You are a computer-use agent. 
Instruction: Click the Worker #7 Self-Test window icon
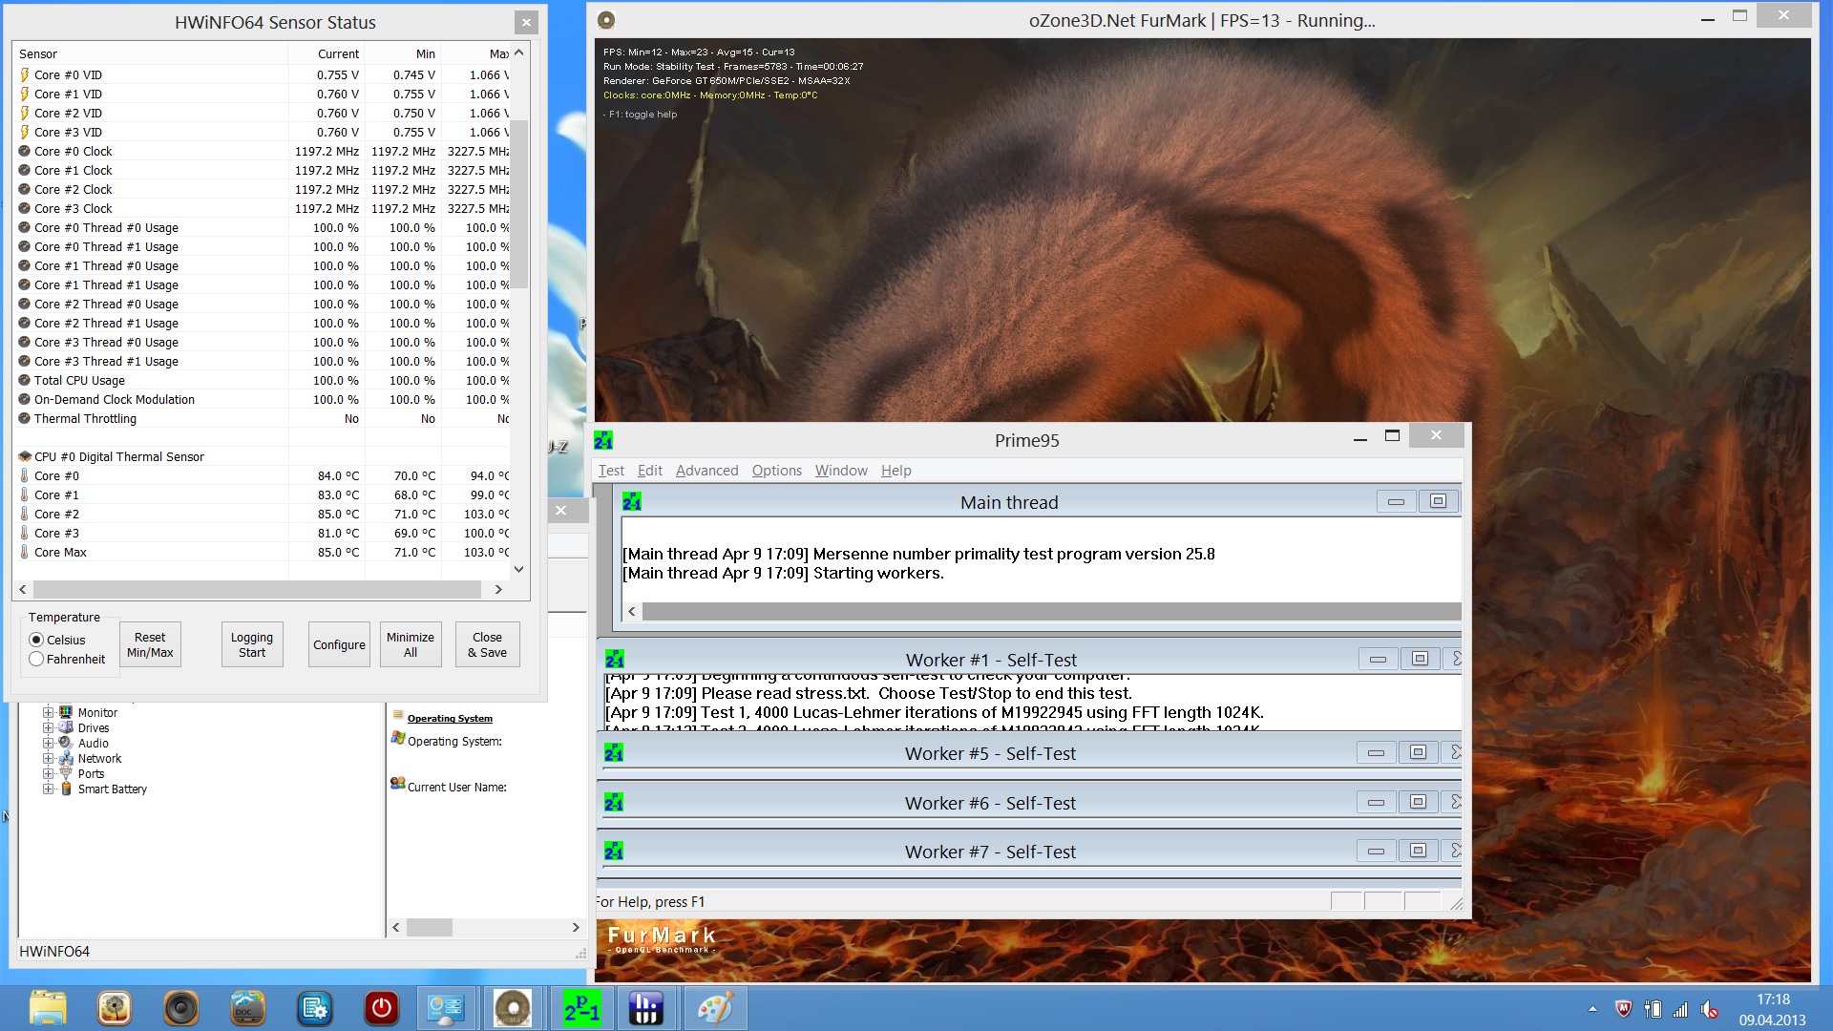pos(614,851)
